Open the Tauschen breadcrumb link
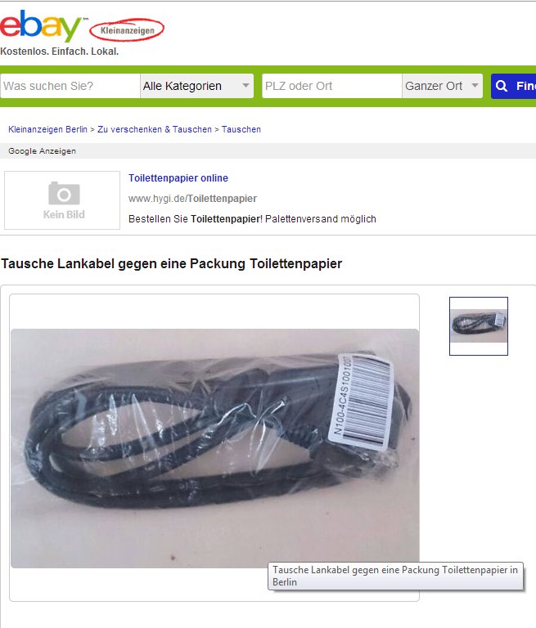 (x=241, y=129)
